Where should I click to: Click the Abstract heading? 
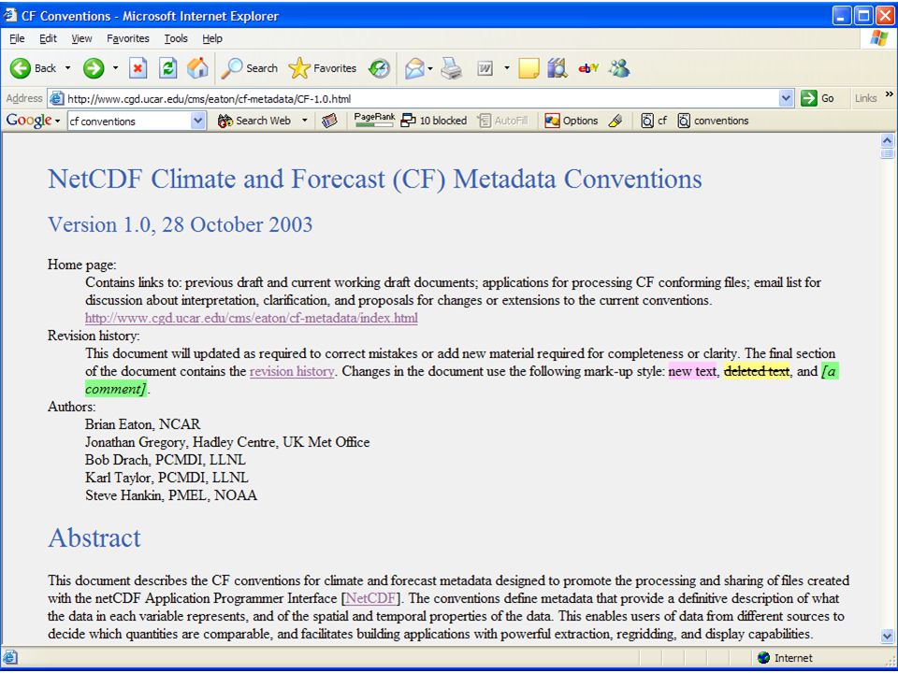tap(94, 537)
